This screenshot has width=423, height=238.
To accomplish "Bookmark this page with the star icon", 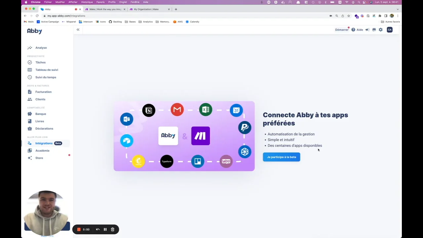I will coord(348,16).
